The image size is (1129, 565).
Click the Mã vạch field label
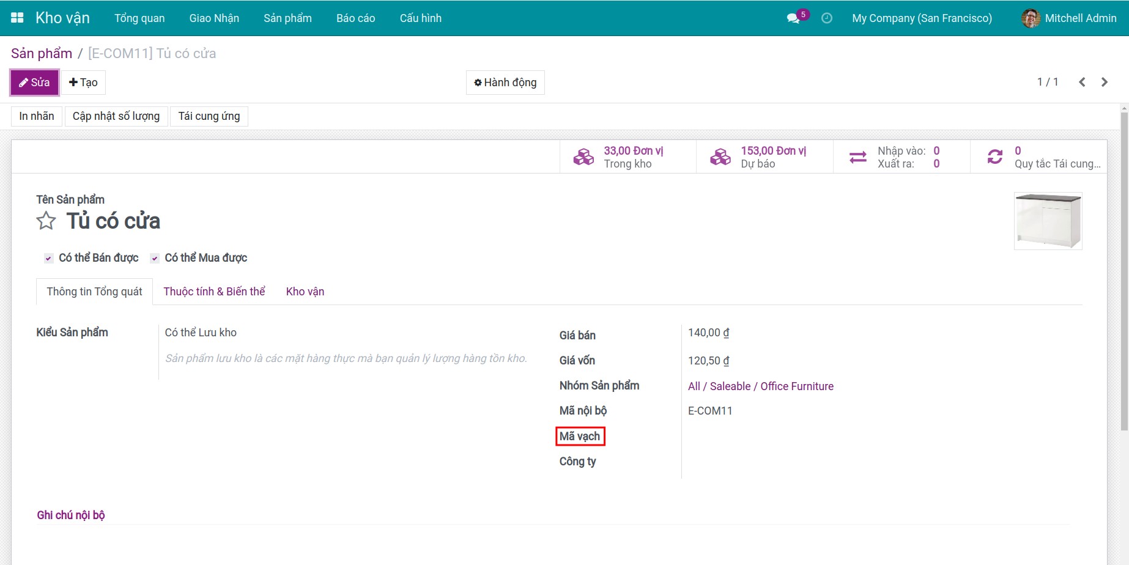[580, 436]
